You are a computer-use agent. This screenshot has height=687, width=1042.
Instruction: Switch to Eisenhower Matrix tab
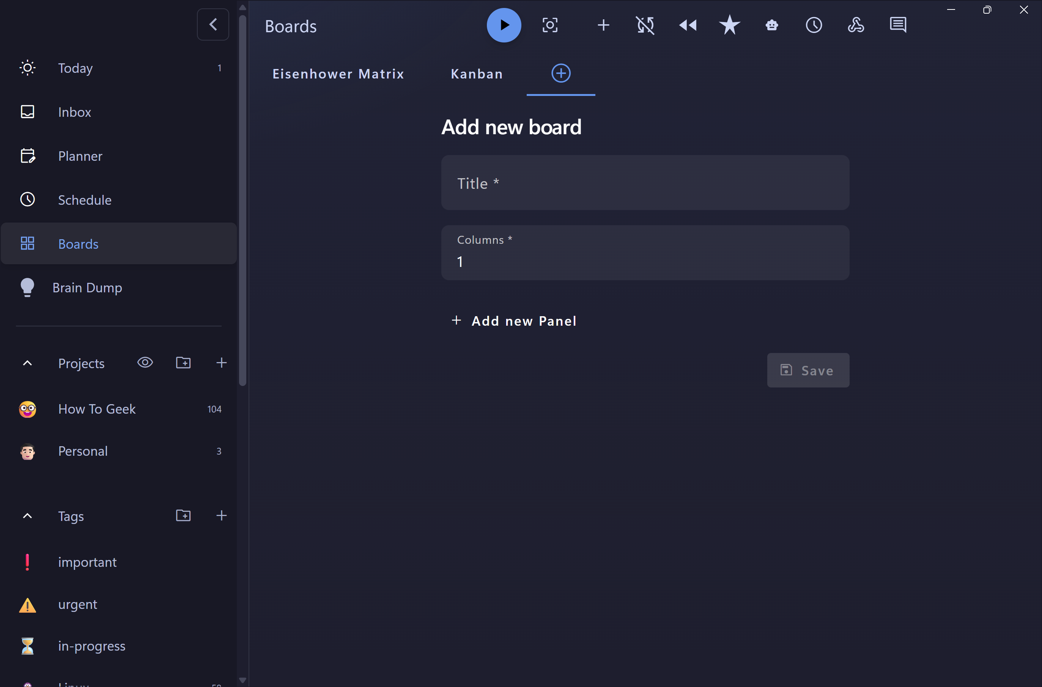[x=338, y=74]
